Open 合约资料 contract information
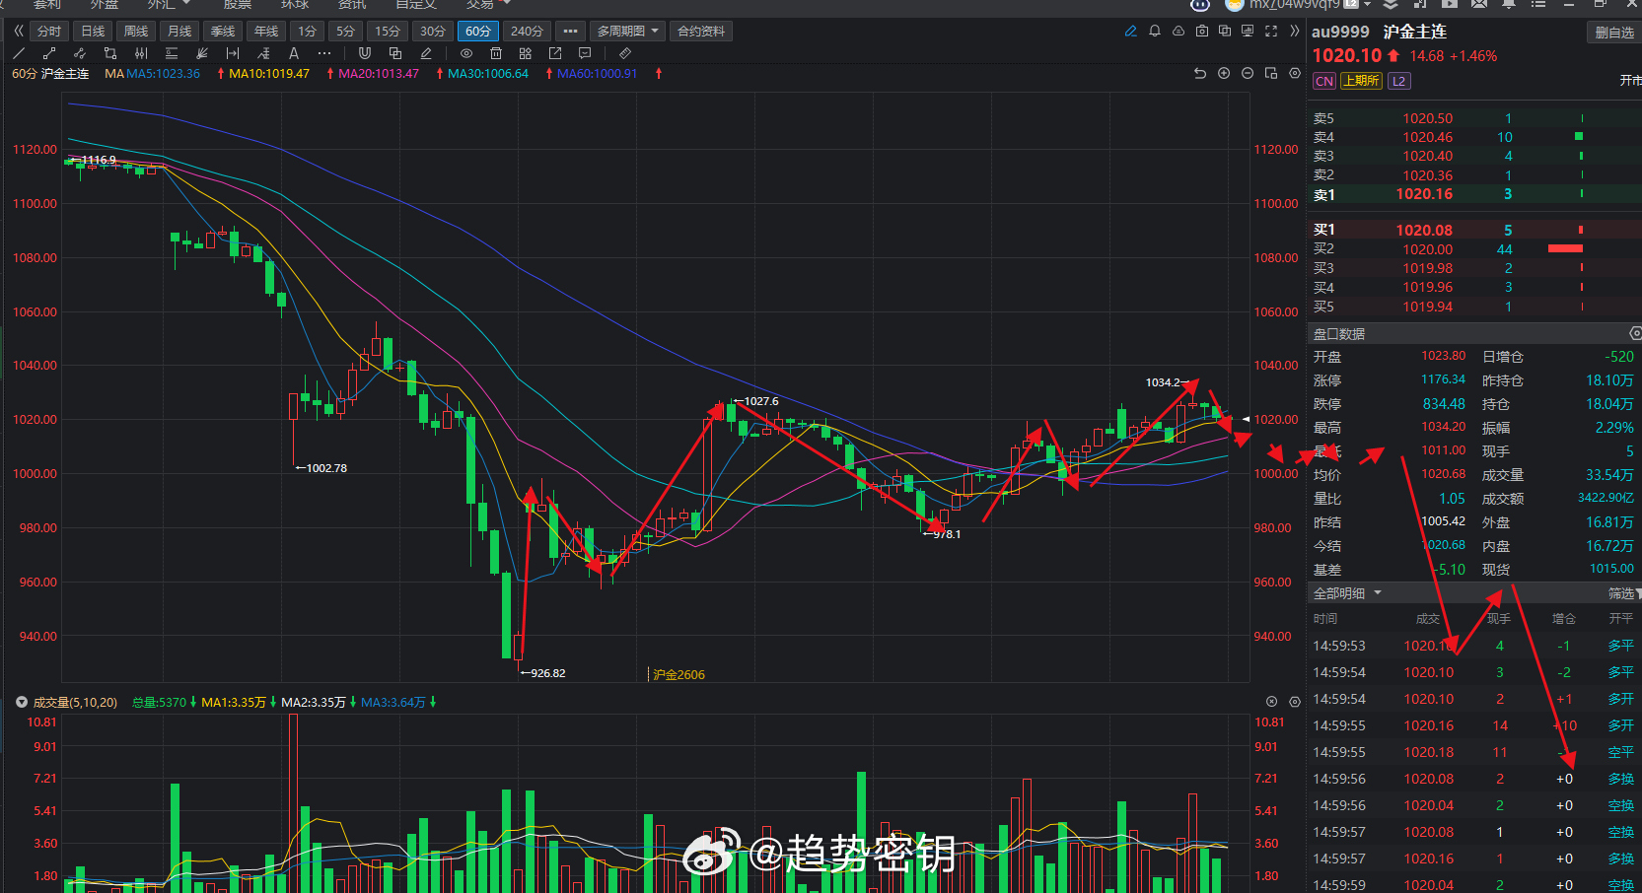This screenshot has height=893, width=1642. 701,31
